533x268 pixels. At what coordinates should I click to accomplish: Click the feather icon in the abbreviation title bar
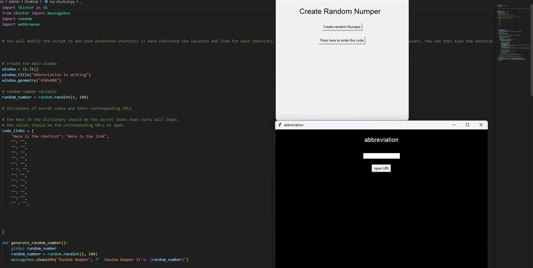tap(280, 125)
